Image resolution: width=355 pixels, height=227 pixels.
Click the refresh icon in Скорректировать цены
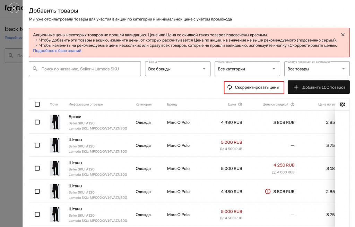pyautogui.click(x=230, y=87)
